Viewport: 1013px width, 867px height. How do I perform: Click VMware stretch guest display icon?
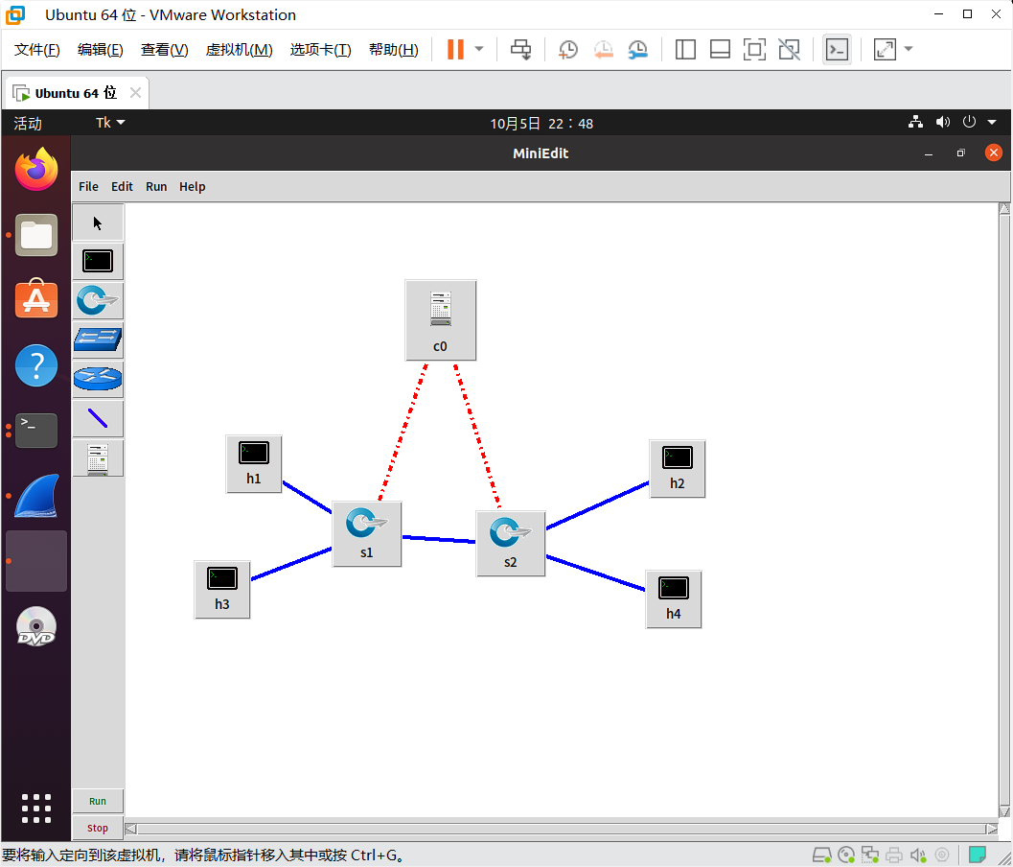click(x=885, y=49)
